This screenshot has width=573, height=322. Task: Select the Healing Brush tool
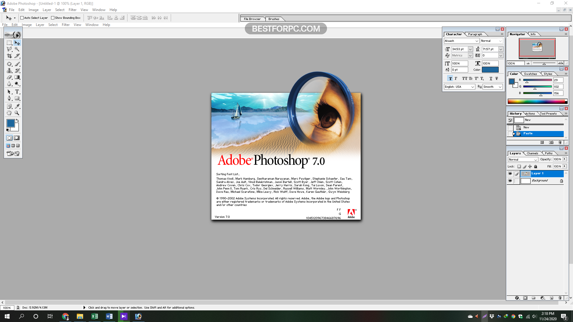(9, 64)
